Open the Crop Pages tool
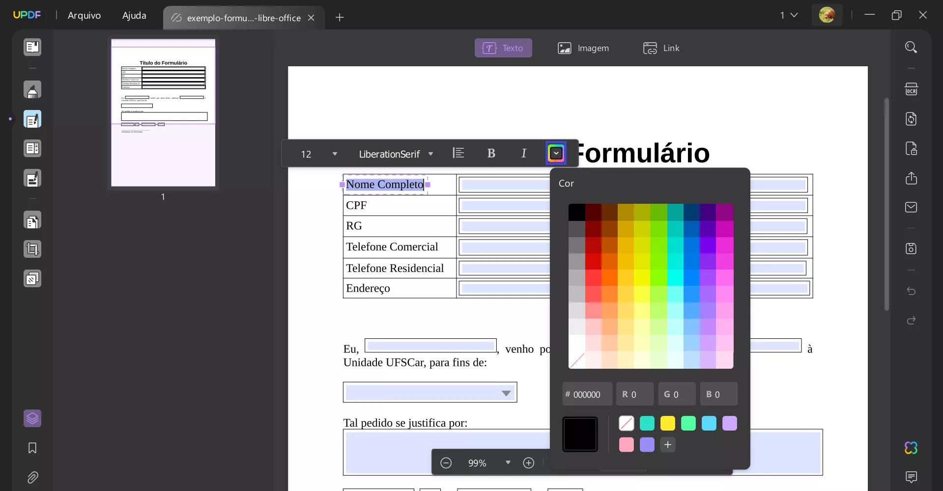This screenshot has height=491, width=943. point(32,249)
